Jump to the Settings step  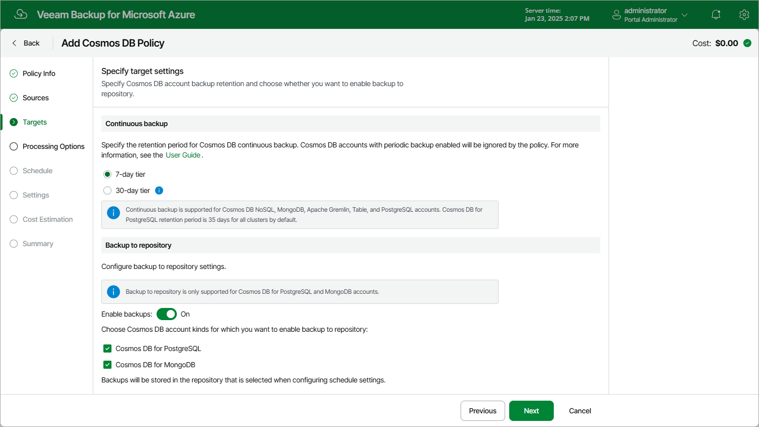click(36, 195)
